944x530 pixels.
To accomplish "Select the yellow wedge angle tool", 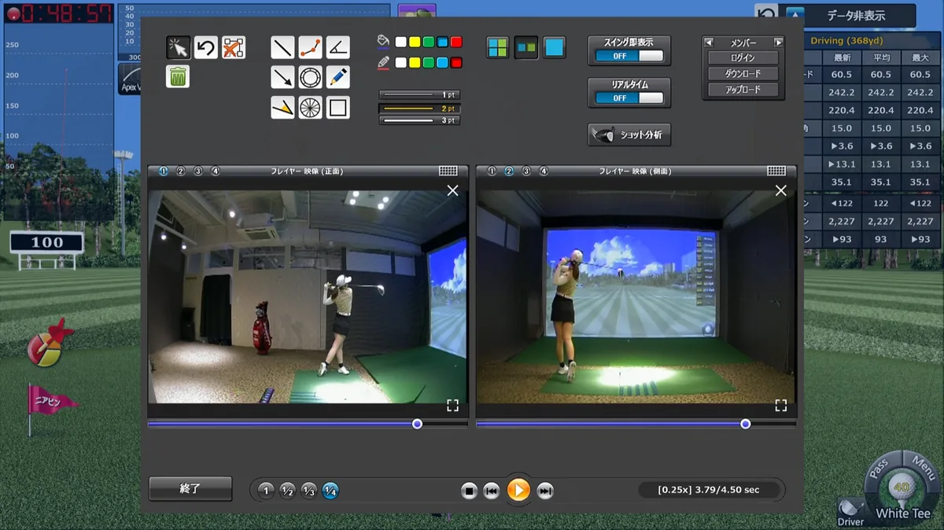I will point(282,107).
